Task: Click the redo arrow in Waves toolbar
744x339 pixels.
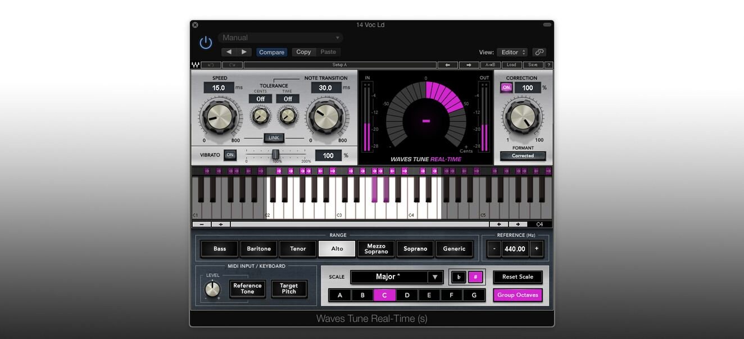Action: pyautogui.click(x=232, y=65)
